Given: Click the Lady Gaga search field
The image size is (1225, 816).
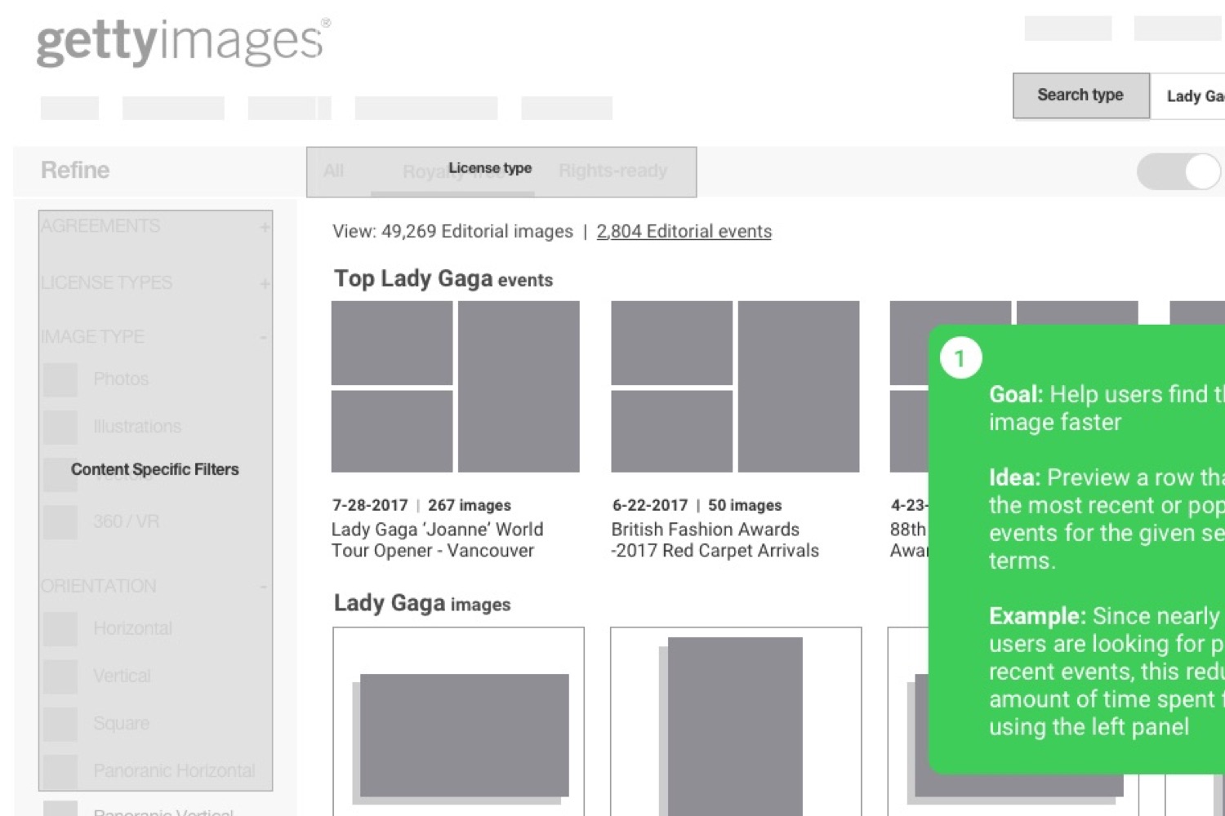Looking at the screenshot, I should (x=1187, y=96).
